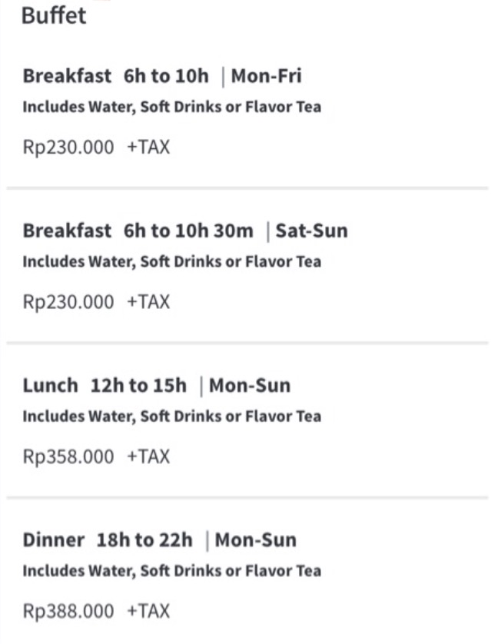Select weekend breakfast drinks description

point(171,262)
